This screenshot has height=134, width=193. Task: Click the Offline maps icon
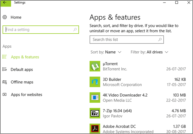pyautogui.click(x=5, y=82)
